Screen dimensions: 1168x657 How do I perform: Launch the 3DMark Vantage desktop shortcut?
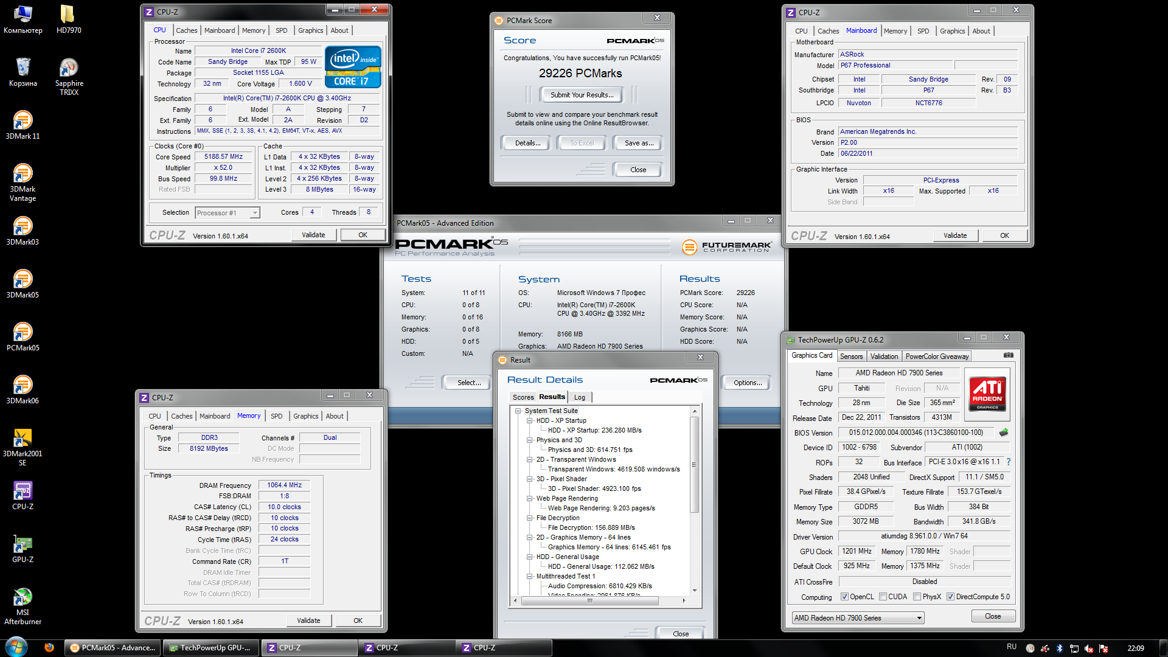[x=23, y=182]
